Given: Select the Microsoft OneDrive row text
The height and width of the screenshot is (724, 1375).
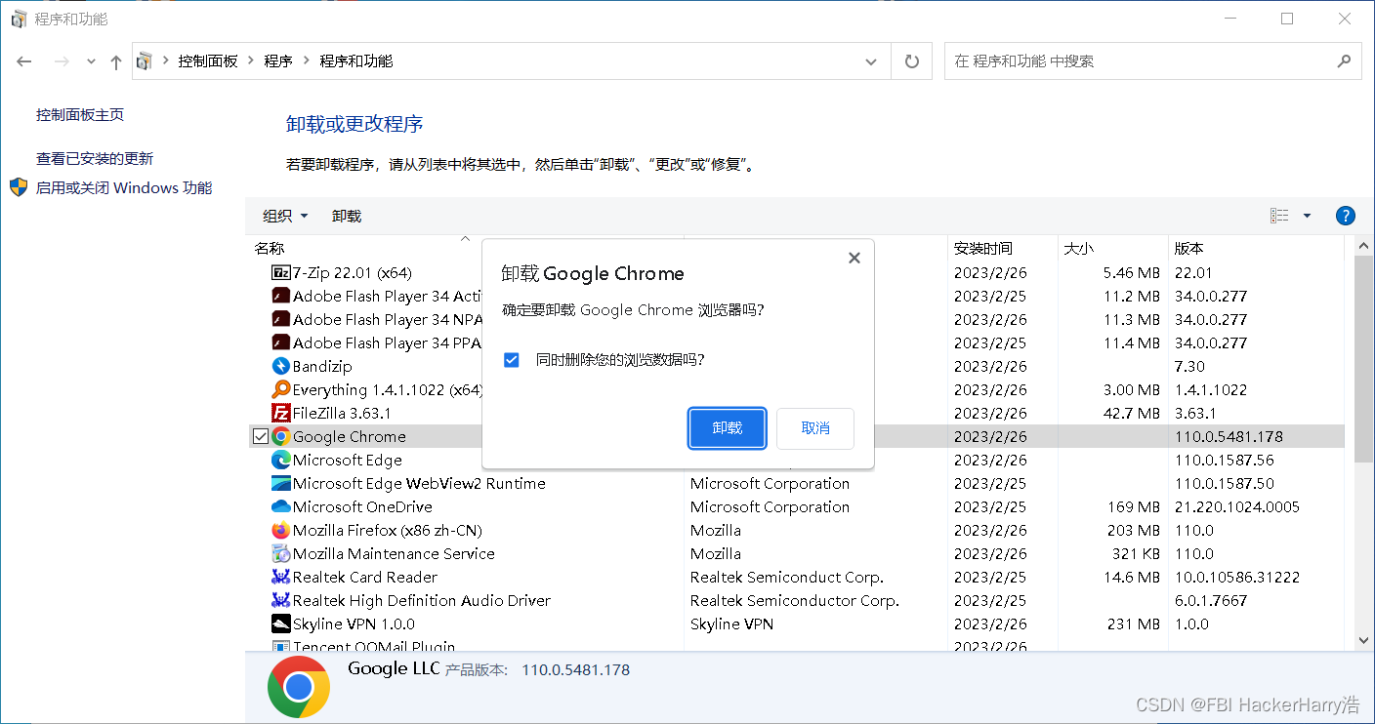Looking at the screenshot, I should pos(362,506).
